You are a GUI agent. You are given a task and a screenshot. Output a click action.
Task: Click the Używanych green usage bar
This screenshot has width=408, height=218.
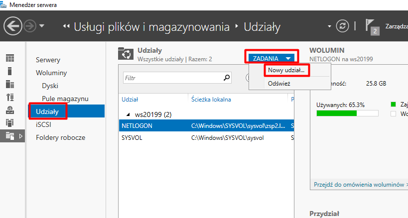(337, 113)
